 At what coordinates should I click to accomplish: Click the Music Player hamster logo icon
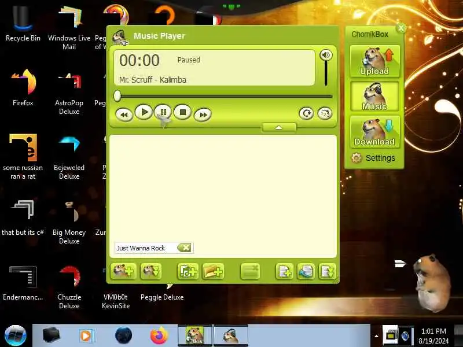tap(120, 38)
